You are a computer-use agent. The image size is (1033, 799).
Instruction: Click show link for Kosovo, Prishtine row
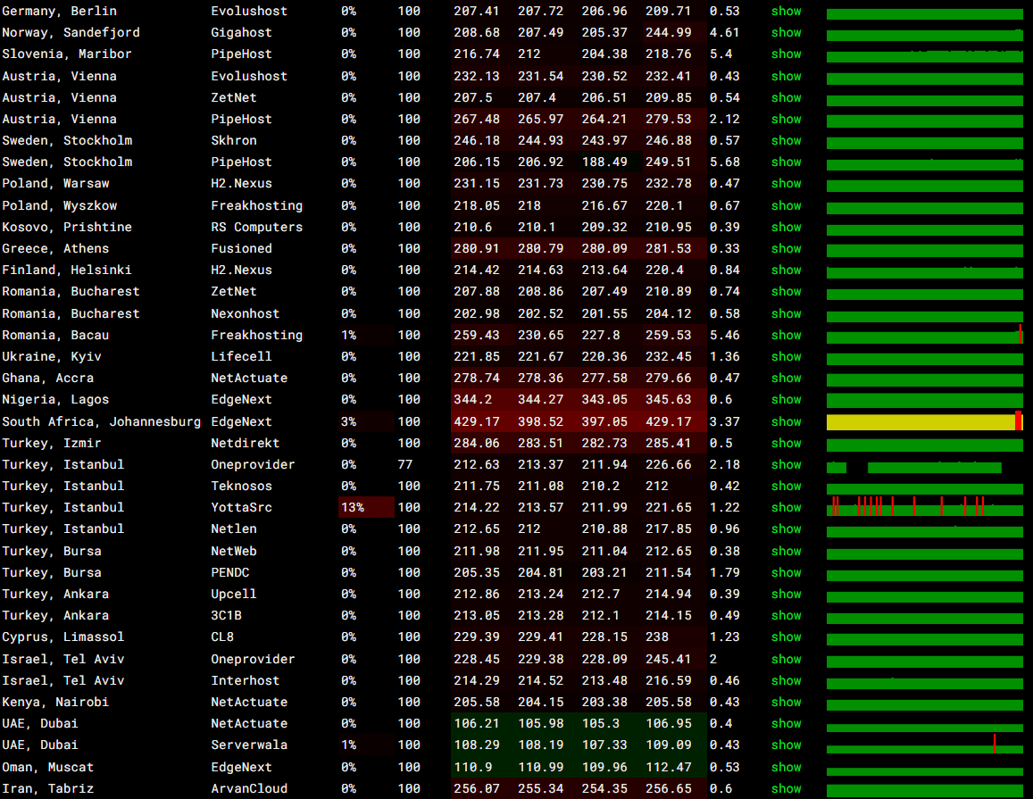[x=786, y=228]
